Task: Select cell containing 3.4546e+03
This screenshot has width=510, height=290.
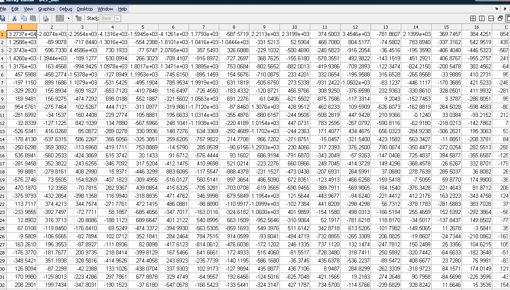Action: click(356, 34)
